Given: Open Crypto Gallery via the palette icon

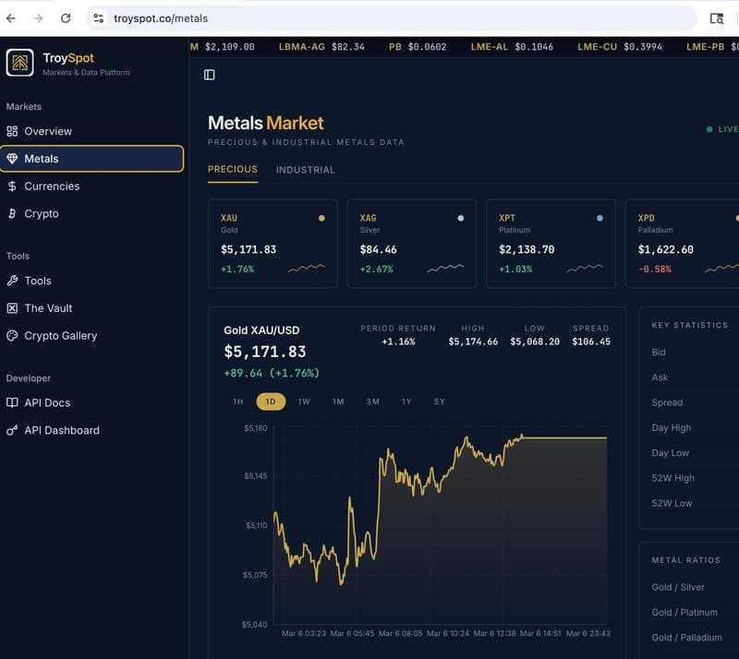Looking at the screenshot, I should click(x=13, y=335).
